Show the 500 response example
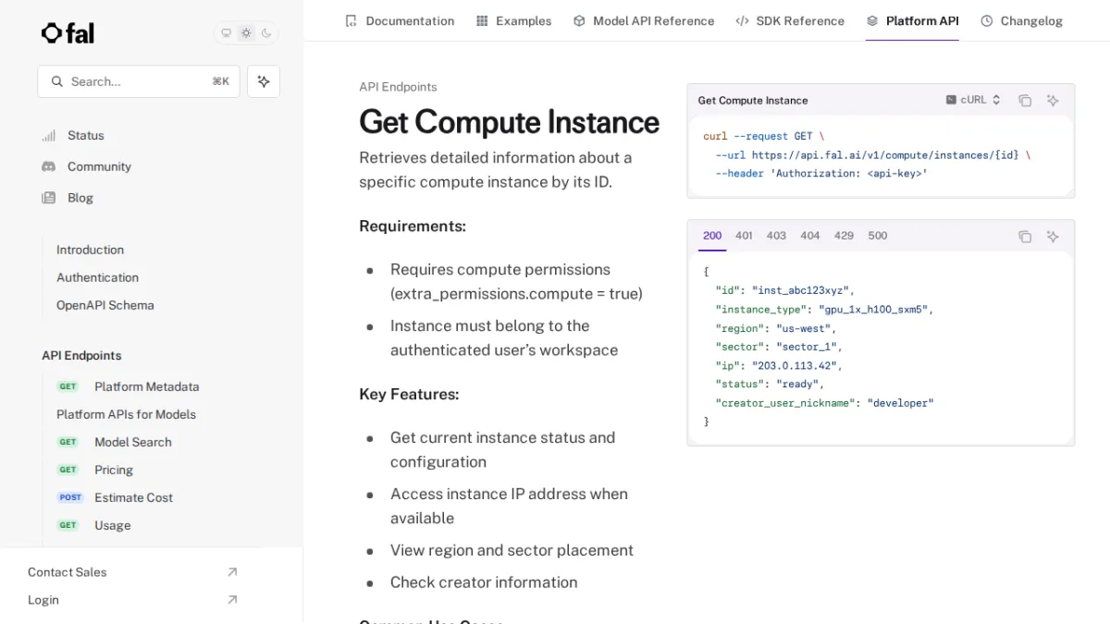The width and height of the screenshot is (1110, 624). click(x=878, y=236)
